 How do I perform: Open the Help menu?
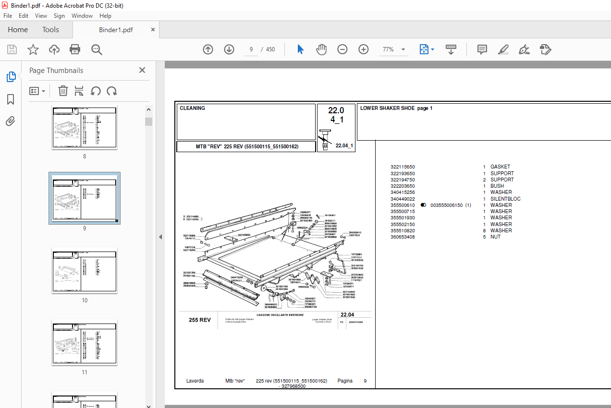coord(105,16)
